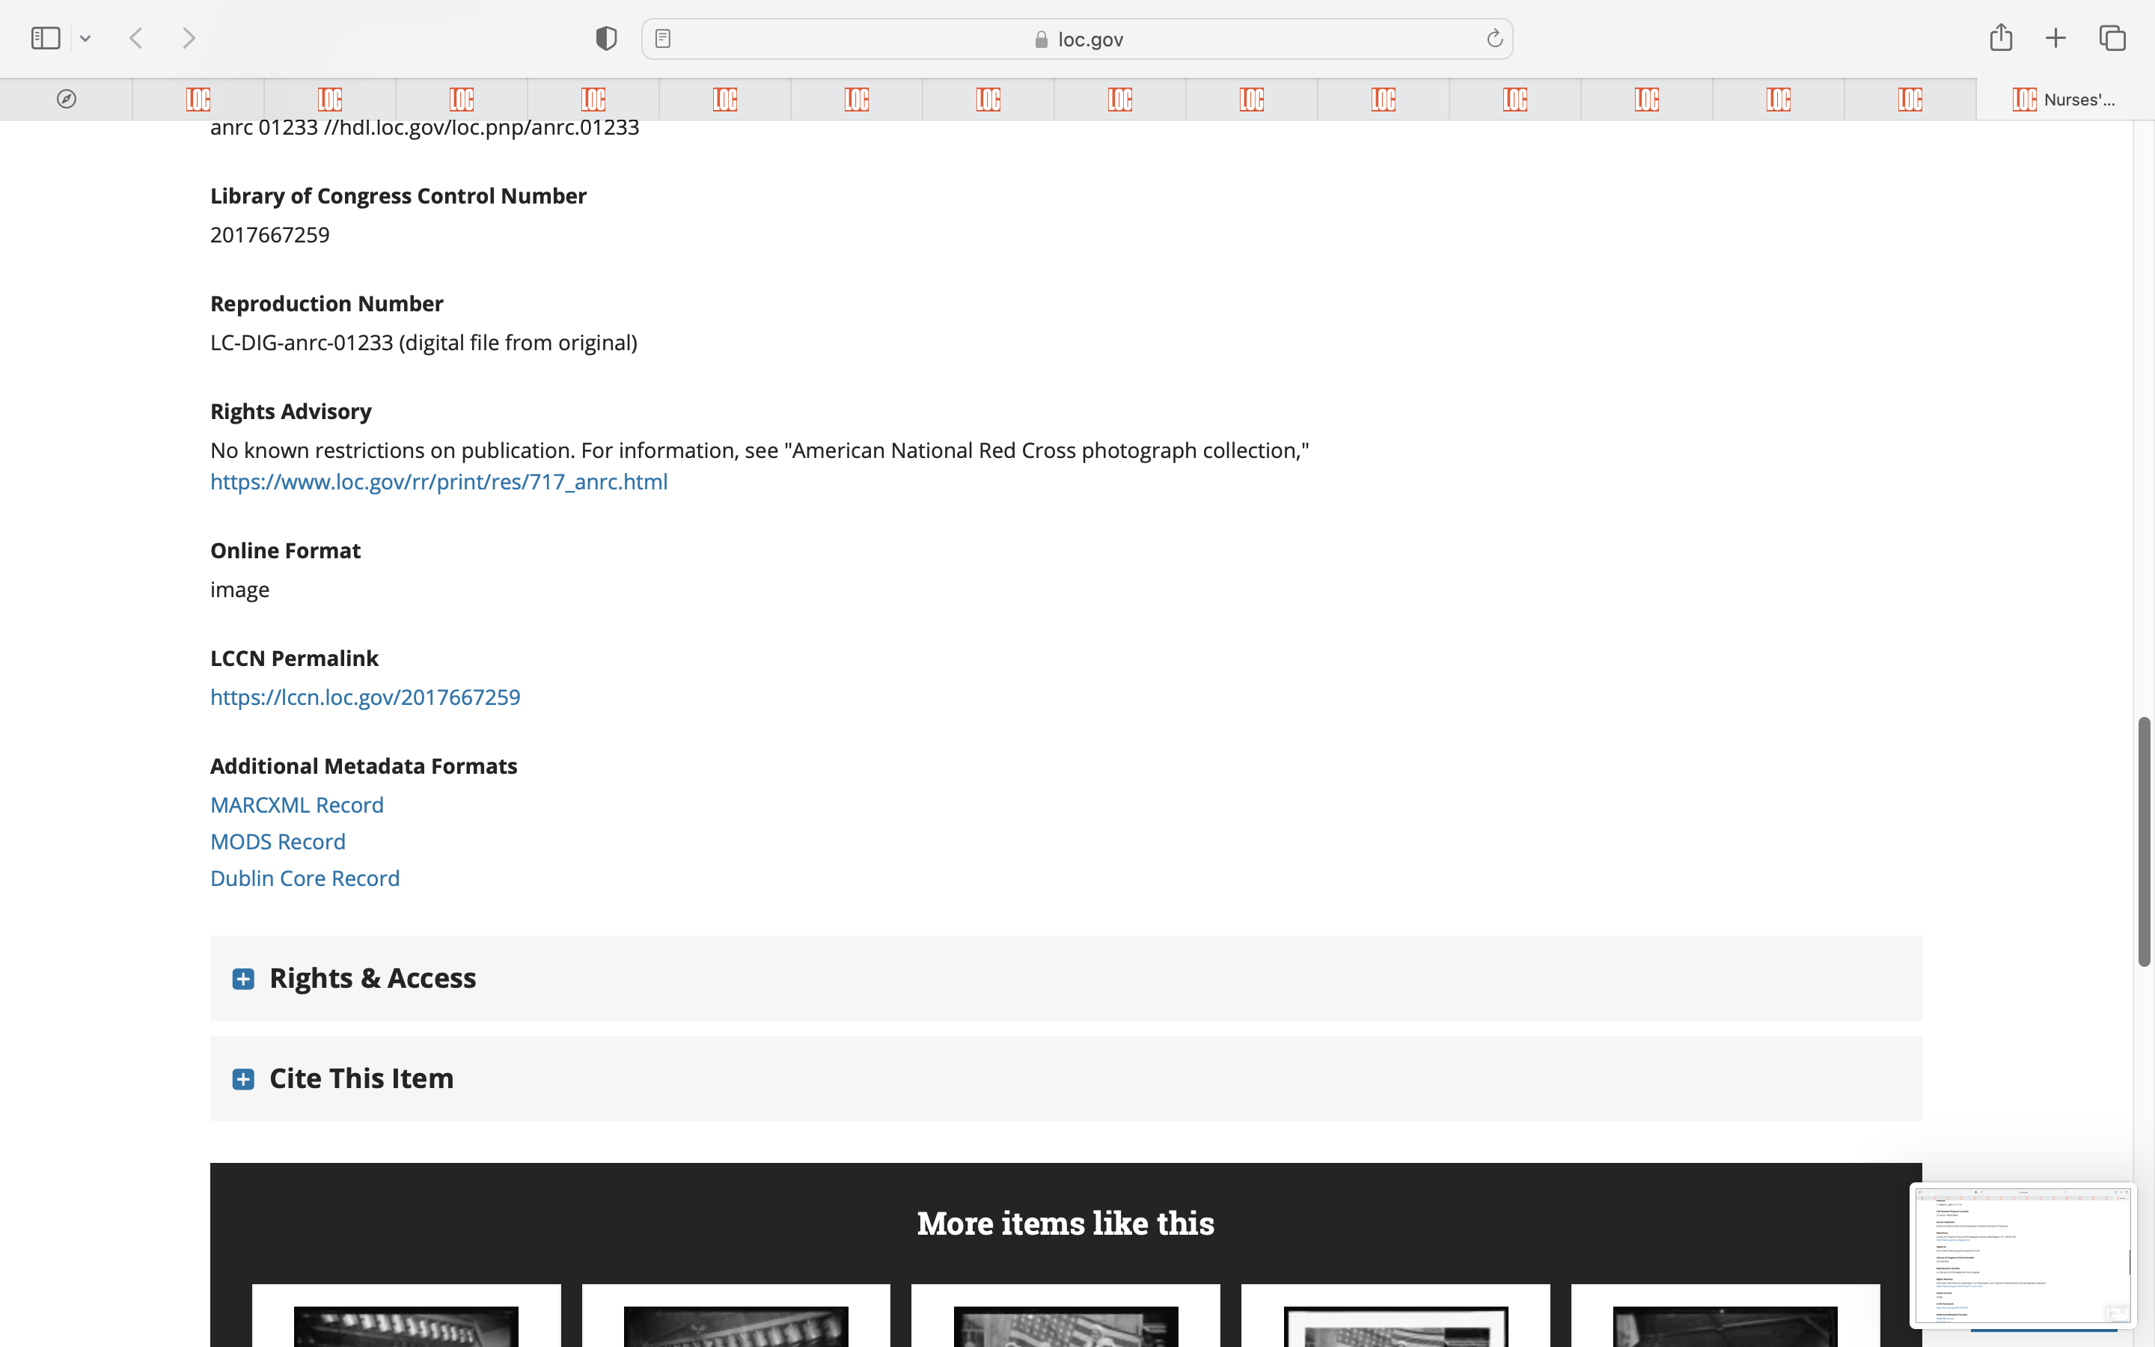Open the sidebar options dropdown chevron
The height and width of the screenshot is (1347, 2155).
pos(85,38)
